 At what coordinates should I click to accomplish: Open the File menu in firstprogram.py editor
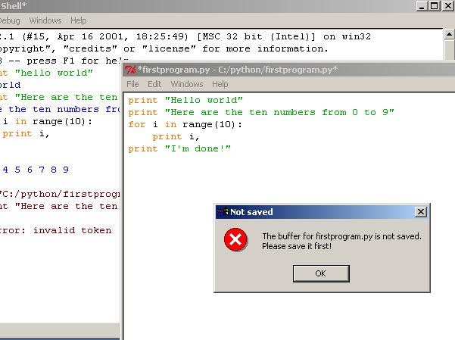click(132, 84)
